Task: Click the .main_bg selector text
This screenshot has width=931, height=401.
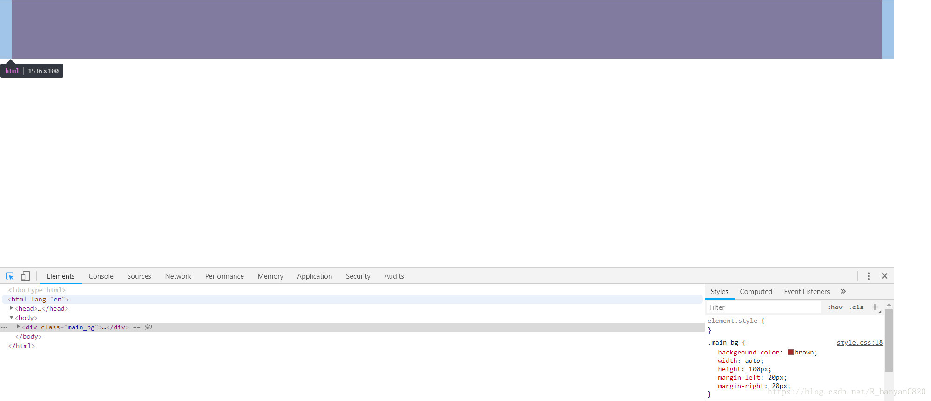Action: tap(723, 342)
